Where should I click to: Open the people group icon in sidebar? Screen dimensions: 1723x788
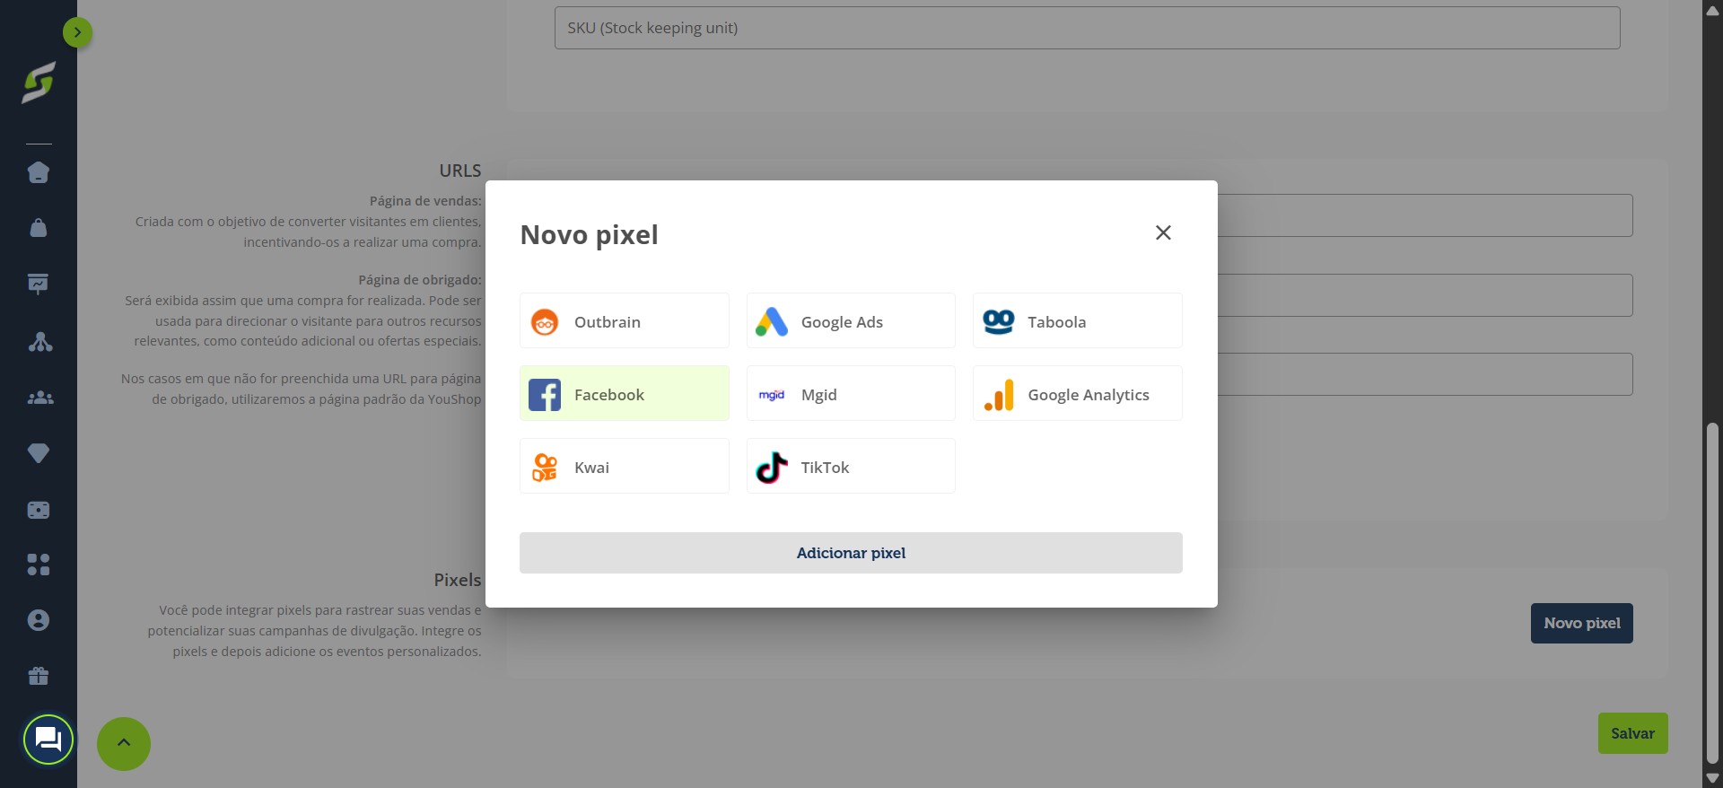click(x=39, y=398)
